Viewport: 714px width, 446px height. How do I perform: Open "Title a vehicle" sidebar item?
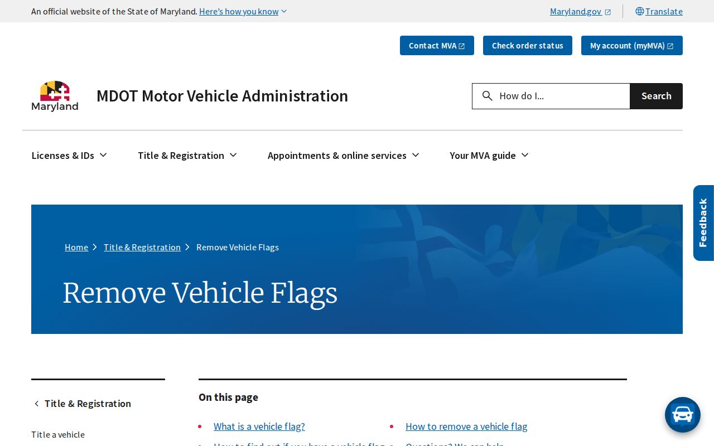(58, 434)
